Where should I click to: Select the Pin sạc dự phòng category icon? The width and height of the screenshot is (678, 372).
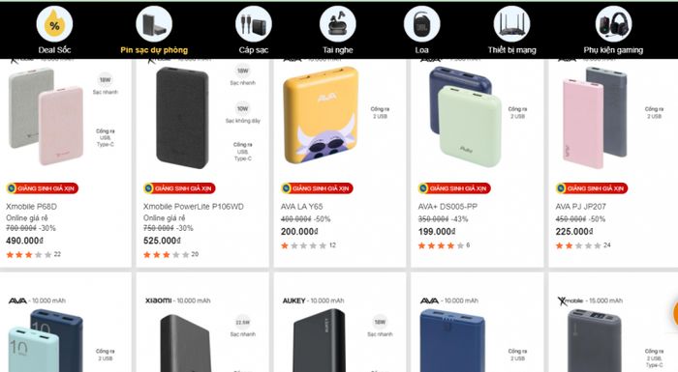pos(154,24)
